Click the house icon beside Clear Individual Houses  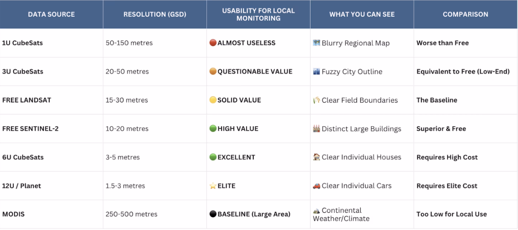316,157
